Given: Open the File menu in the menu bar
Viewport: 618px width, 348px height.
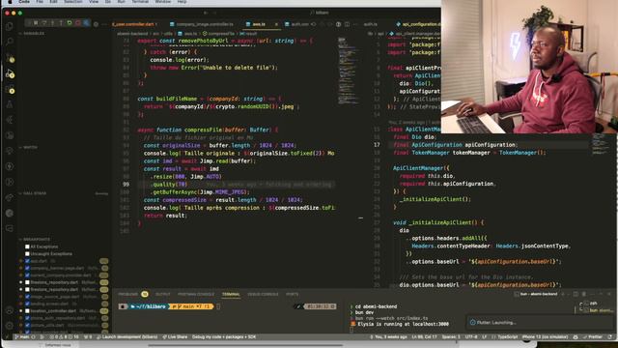Looking at the screenshot, I should pos(40,2).
